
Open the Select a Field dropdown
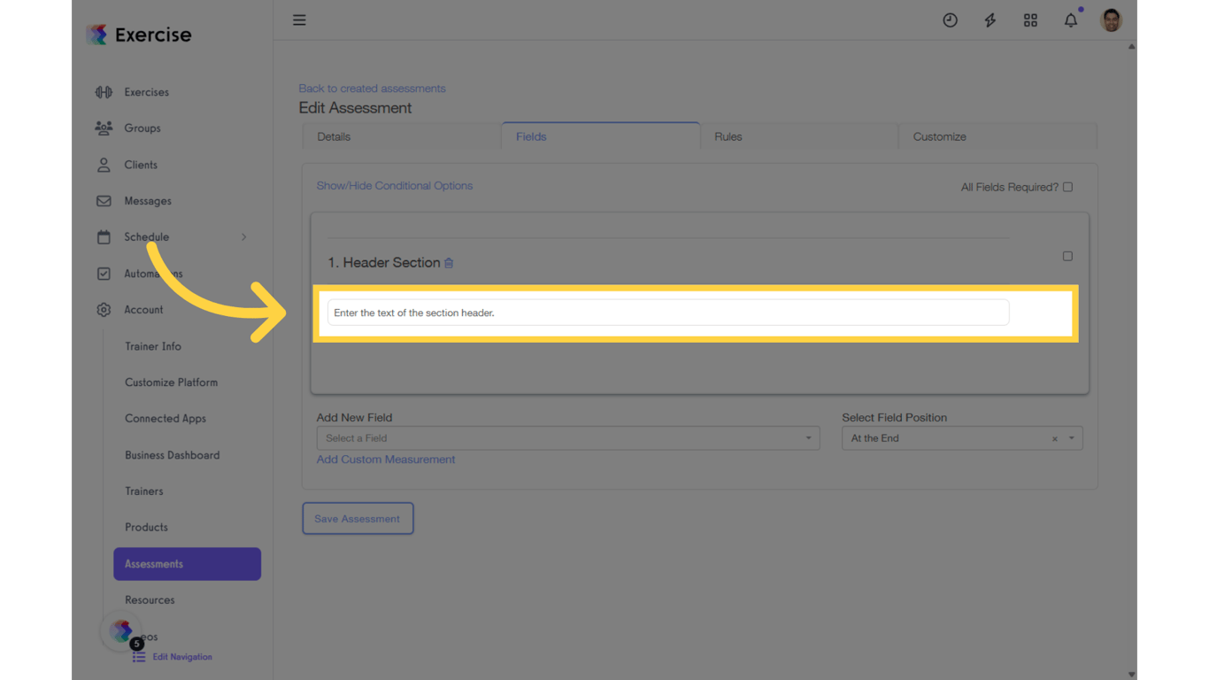point(567,437)
